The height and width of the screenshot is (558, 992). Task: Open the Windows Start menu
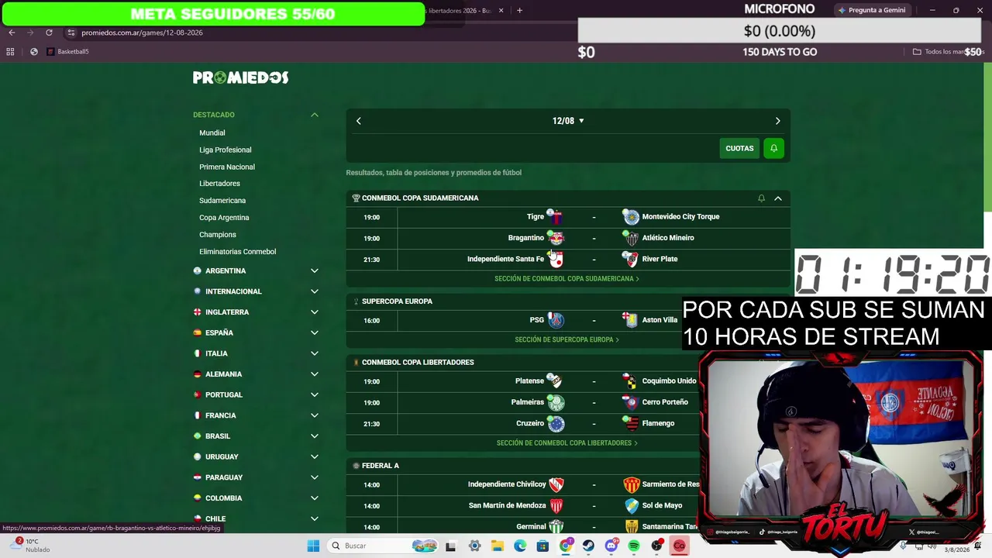point(313,546)
